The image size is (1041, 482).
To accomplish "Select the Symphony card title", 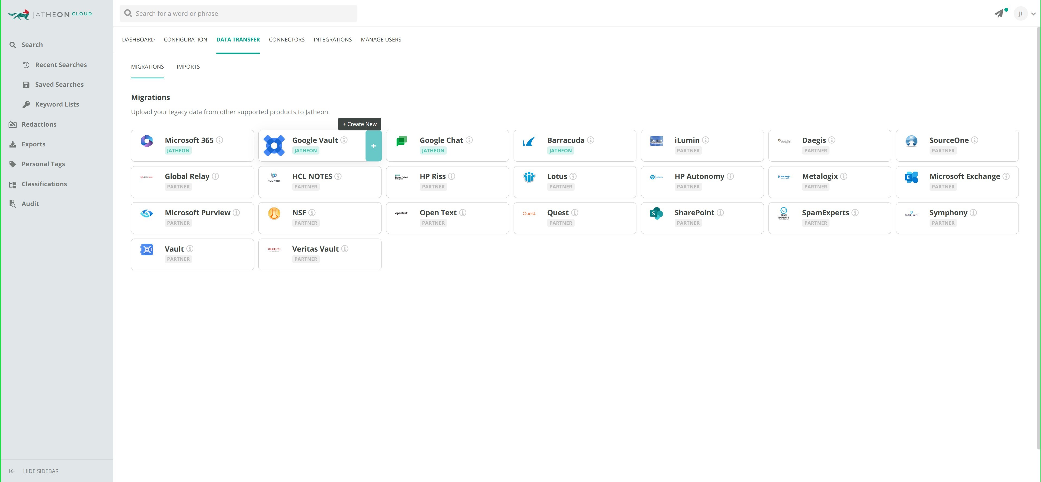I will click(x=949, y=213).
